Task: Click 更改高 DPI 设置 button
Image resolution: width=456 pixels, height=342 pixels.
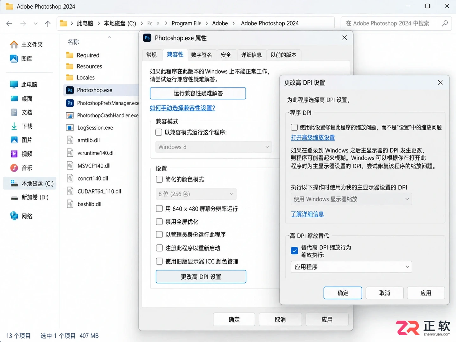Action: 201,277
